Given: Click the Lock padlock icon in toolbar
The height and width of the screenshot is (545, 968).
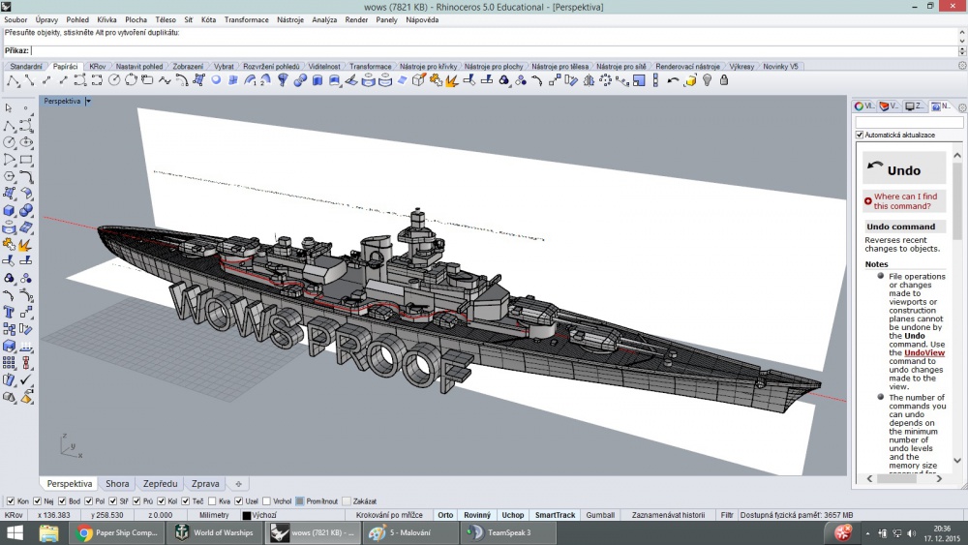Looking at the screenshot, I should tap(723, 80).
